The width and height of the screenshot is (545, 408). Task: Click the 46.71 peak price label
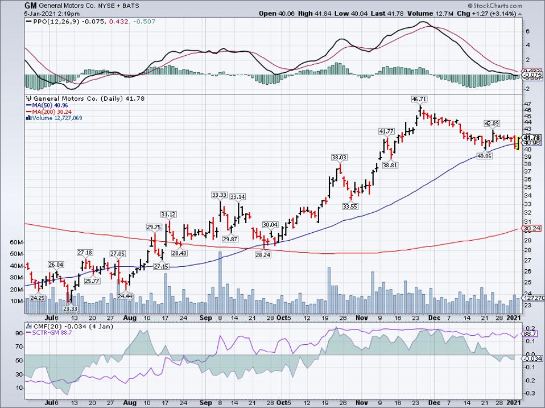(x=419, y=100)
